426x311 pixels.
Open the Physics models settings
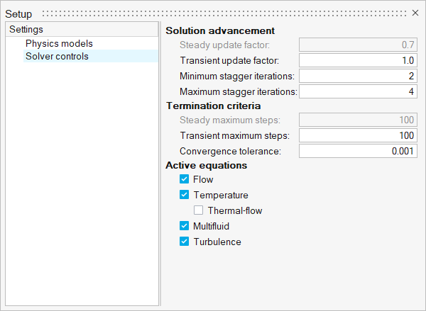point(59,43)
